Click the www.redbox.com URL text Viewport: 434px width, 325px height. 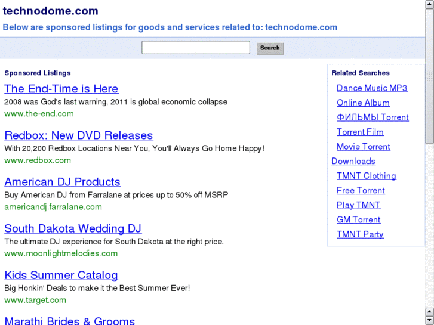pyautogui.click(x=38, y=160)
